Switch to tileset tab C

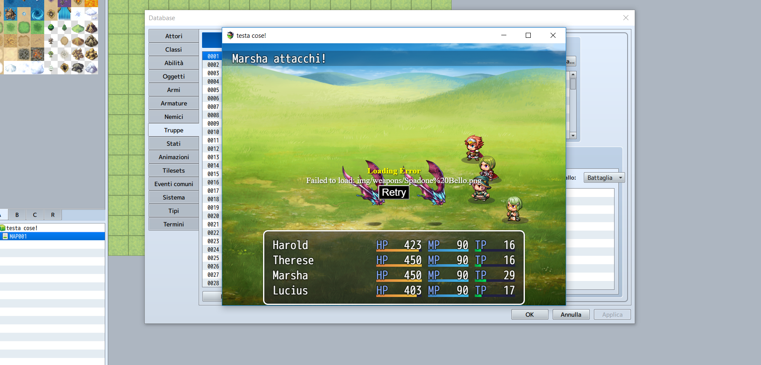35,215
